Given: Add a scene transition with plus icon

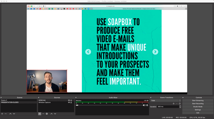Looking at the screenshot, I should coord(174,104).
